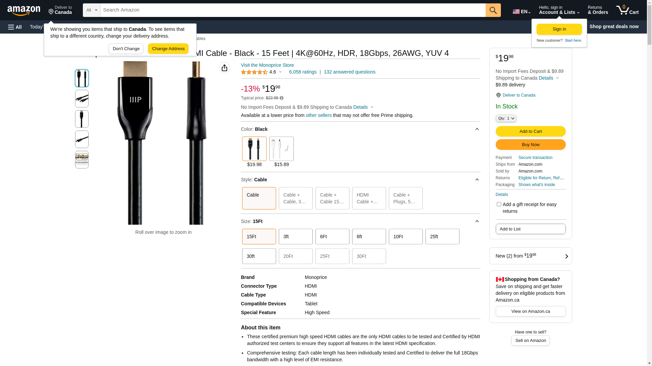Check the gift receipt checkbox

pos(499,204)
